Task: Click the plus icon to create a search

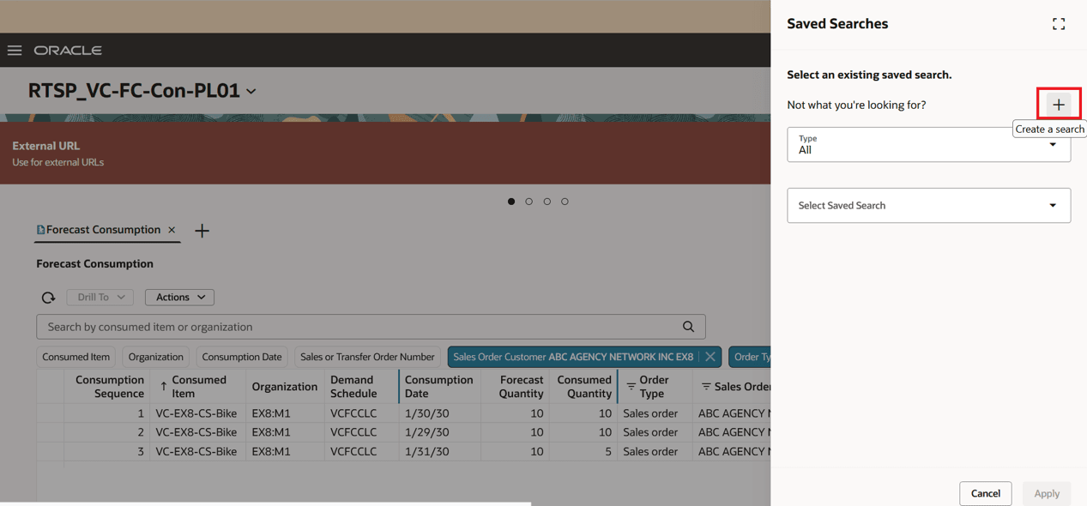Action: (1059, 105)
